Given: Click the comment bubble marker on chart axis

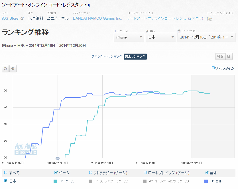Looking at the screenshot, I should click(58, 158).
